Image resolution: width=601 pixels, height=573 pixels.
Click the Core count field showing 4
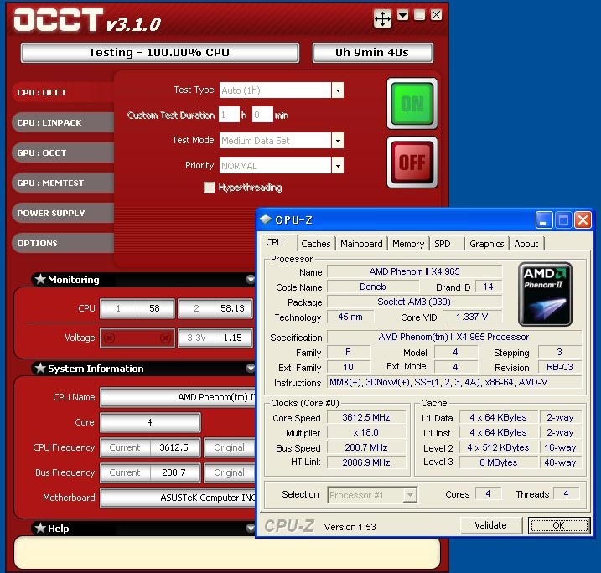pyautogui.click(x=150, y=422)
